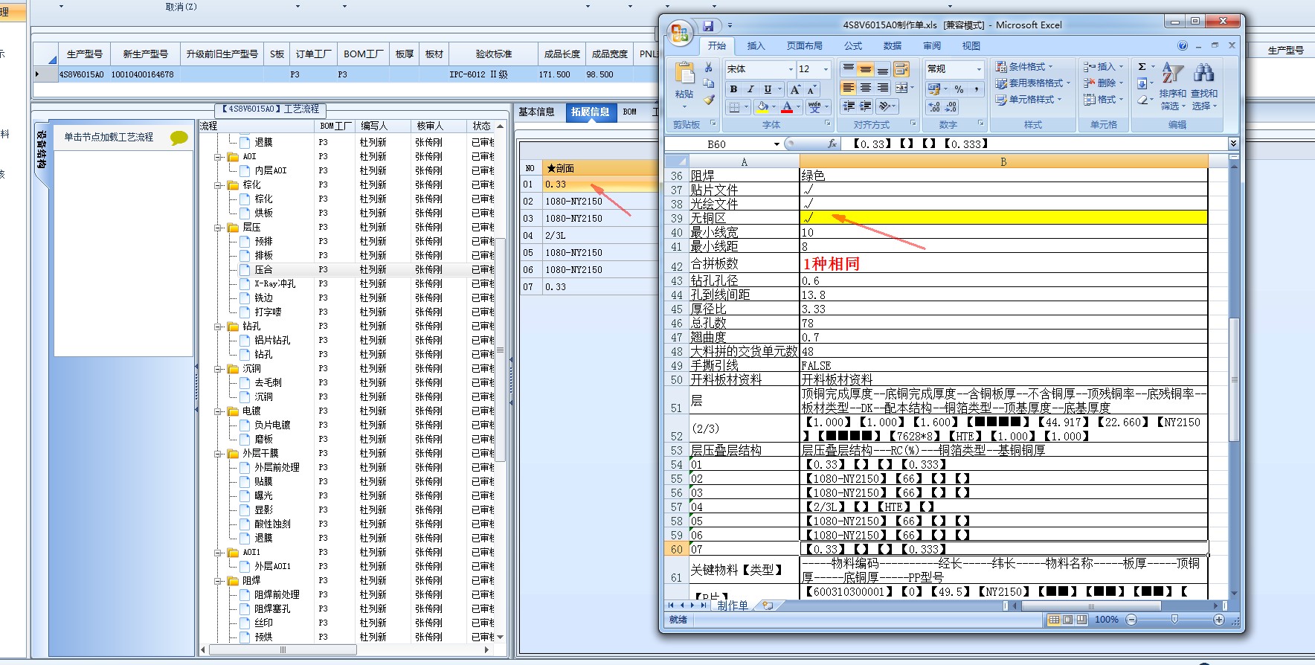This screenshot has width=1315, height=665.
Task: Increase font size with grow-font icon
Action: tap(795, 89)
